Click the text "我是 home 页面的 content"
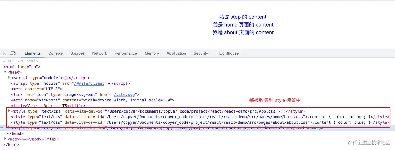Viewport: 395px width, 150px height. coord(243,25)
